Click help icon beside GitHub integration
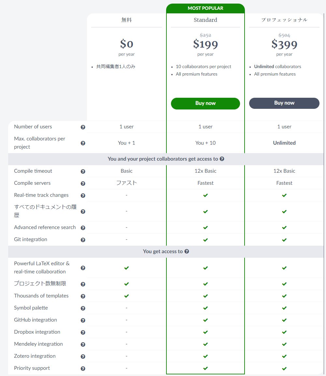This screenshot has height=376, width=326. click(x=83, y=320)
